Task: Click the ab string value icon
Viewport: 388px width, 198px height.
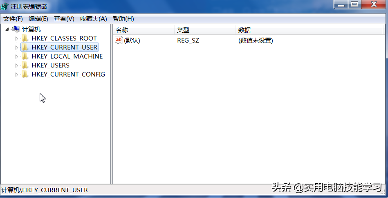Action: click(119, 40)
